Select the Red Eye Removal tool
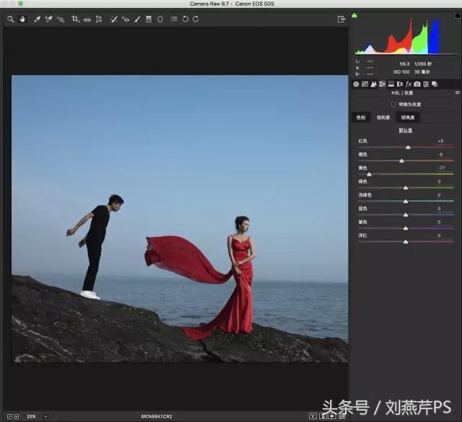Image resolution: width=462 pixels, height=422 pixels. [126, 20]
